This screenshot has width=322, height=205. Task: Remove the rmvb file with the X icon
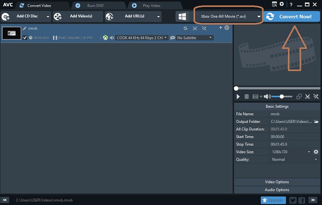coord(227,28)
